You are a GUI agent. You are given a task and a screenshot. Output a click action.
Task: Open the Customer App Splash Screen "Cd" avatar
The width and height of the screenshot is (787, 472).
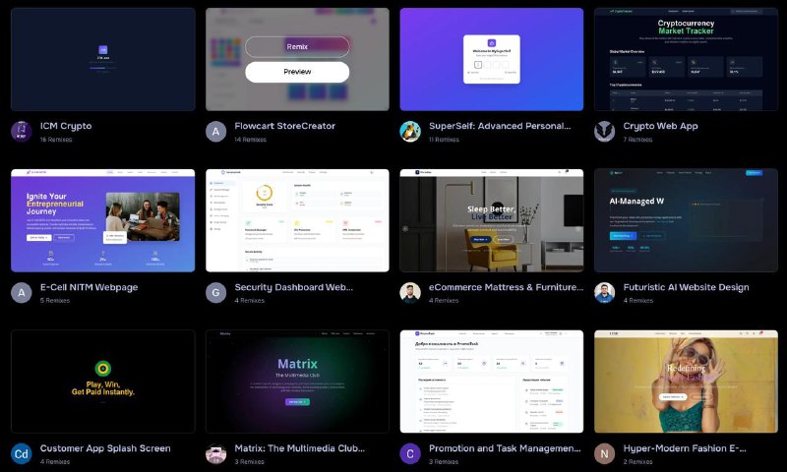click(x=22, y=453)
